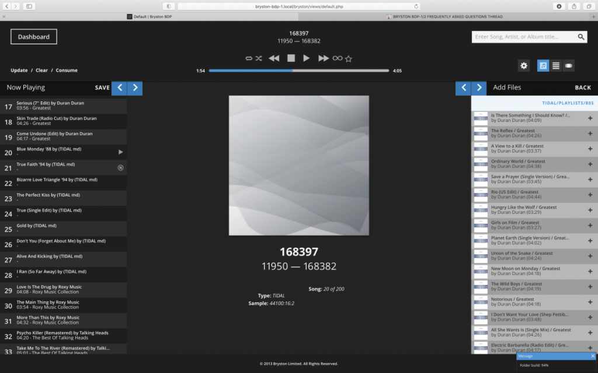Switch to the music note album view

coord(543,65)
